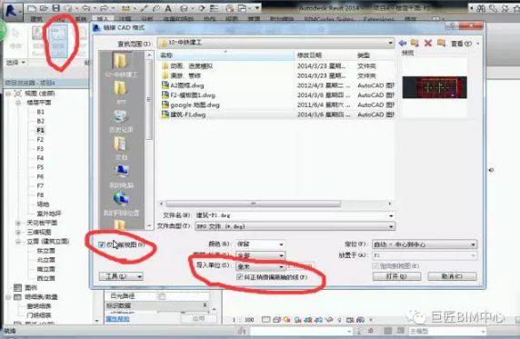Open the My Computer shortcut in places sidebar
This screenshot has height=339, width=520.
pos(122,175)
